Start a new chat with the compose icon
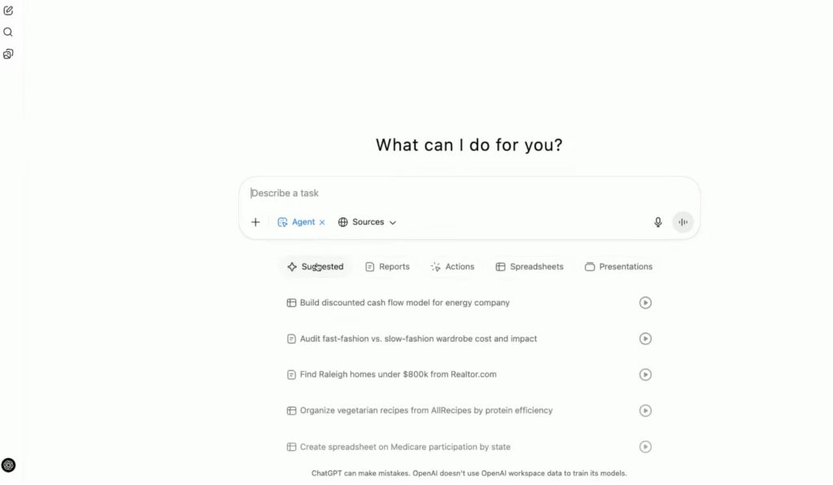This screenshot has width=833, height=485. click(8, 11)
